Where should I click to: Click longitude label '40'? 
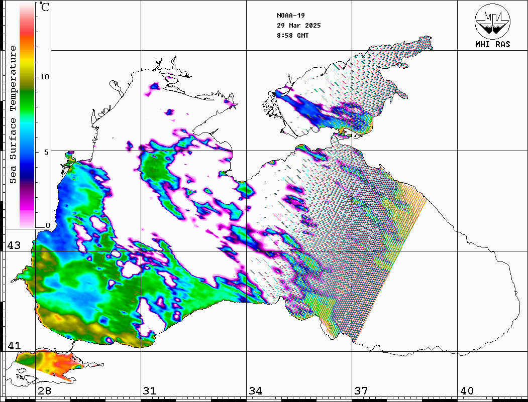point(467,390)
